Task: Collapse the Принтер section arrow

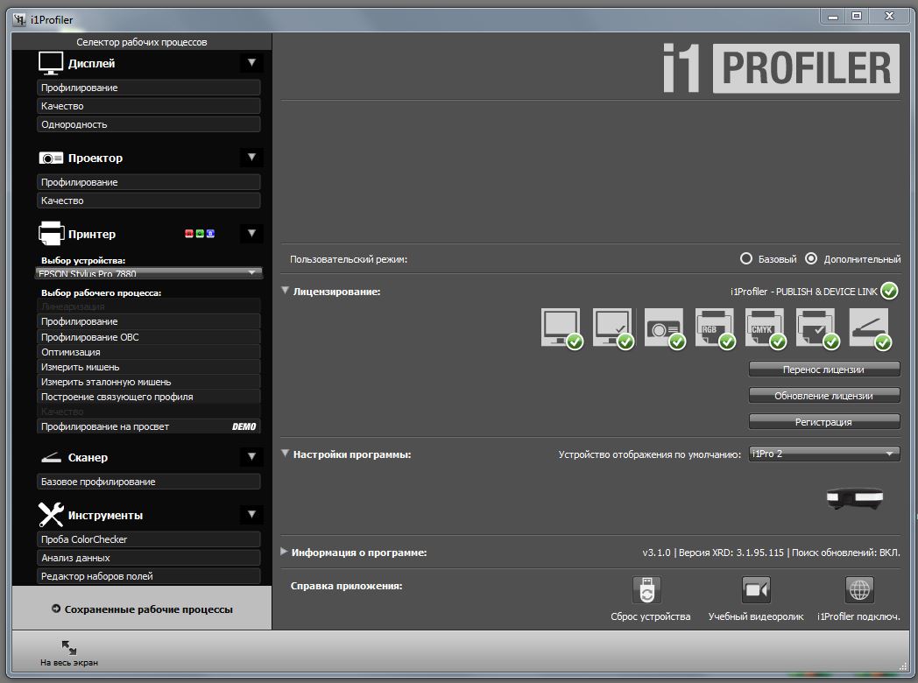Action: coord(251,233)
